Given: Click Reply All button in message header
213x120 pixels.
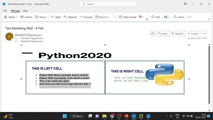Looking at the screenshot, I should (177, 34).
